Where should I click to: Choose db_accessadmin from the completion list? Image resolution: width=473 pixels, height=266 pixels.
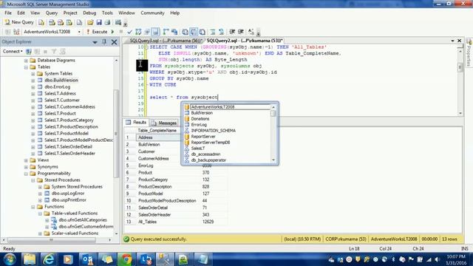click(205, 154)
